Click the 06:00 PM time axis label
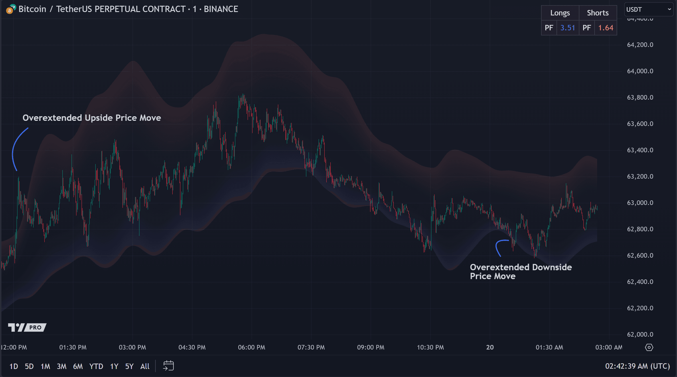The image size is (677, 377). point(252,348)
